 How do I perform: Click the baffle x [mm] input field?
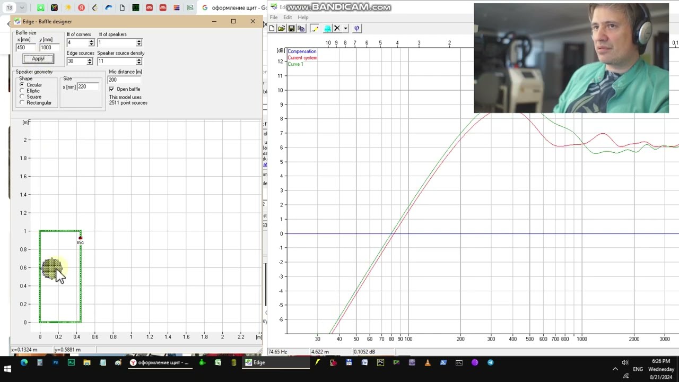tap(26, 47)
